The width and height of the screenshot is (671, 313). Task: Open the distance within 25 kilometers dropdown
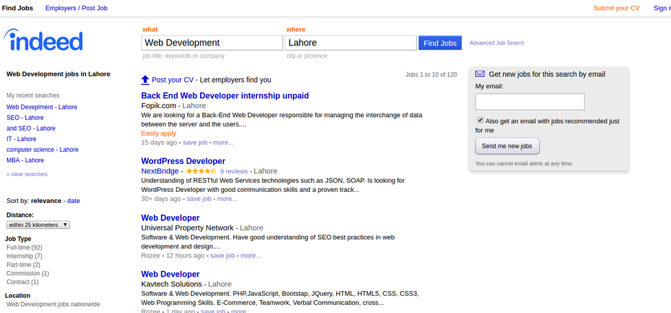pyautogui.click(x=38, y=225)
